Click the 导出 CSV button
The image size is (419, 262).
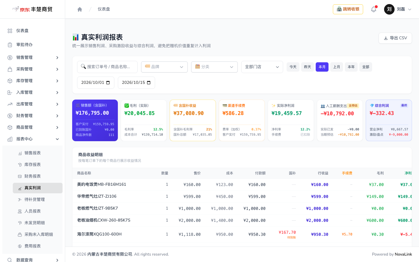coord(395,38)
